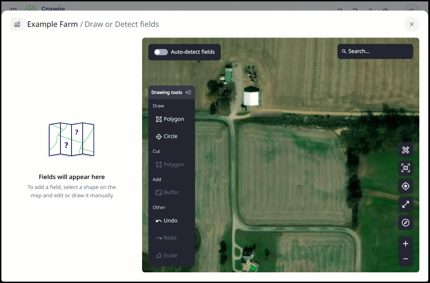The height and width of the screenshot is (283, 430).
Task: Click the measurement ruler icon on map
Action: [406, 150]
